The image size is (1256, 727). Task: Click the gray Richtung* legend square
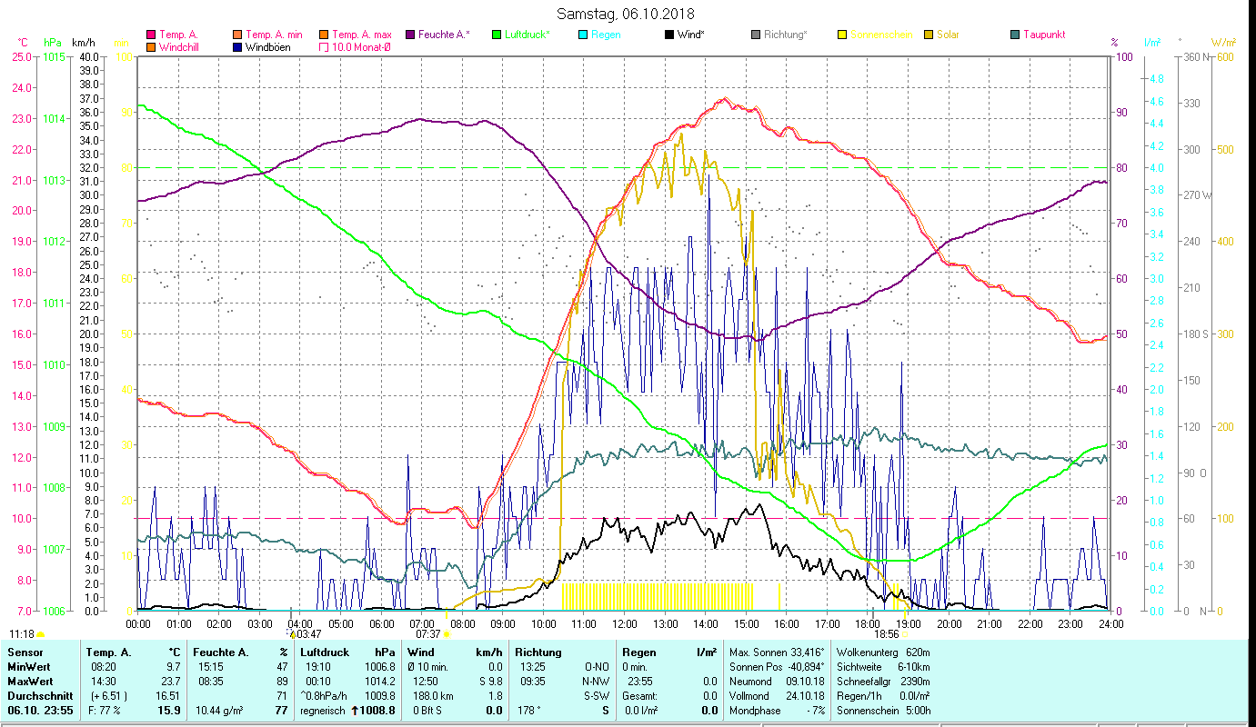[756, 35]
